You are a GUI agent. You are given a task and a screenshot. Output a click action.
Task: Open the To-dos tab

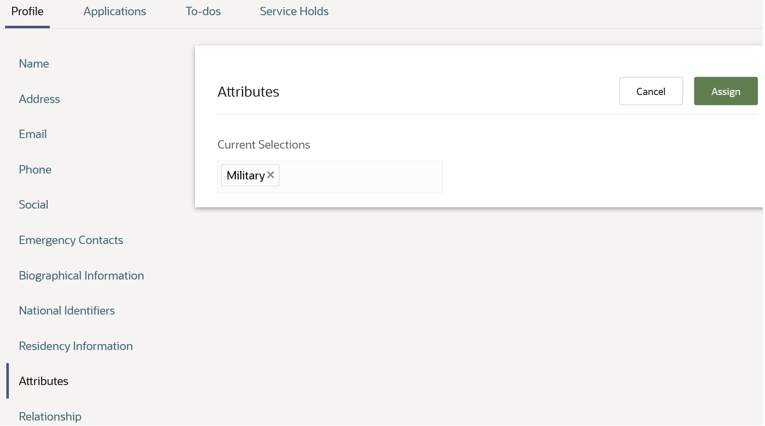(x=203, y=11)
